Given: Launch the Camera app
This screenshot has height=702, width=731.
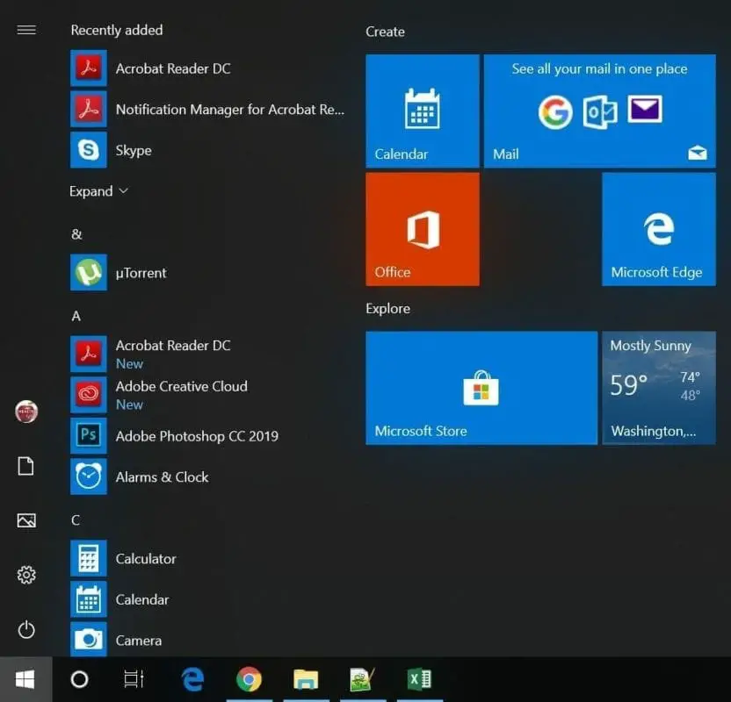Looking at the screenshot, I should tap(207, 640).
